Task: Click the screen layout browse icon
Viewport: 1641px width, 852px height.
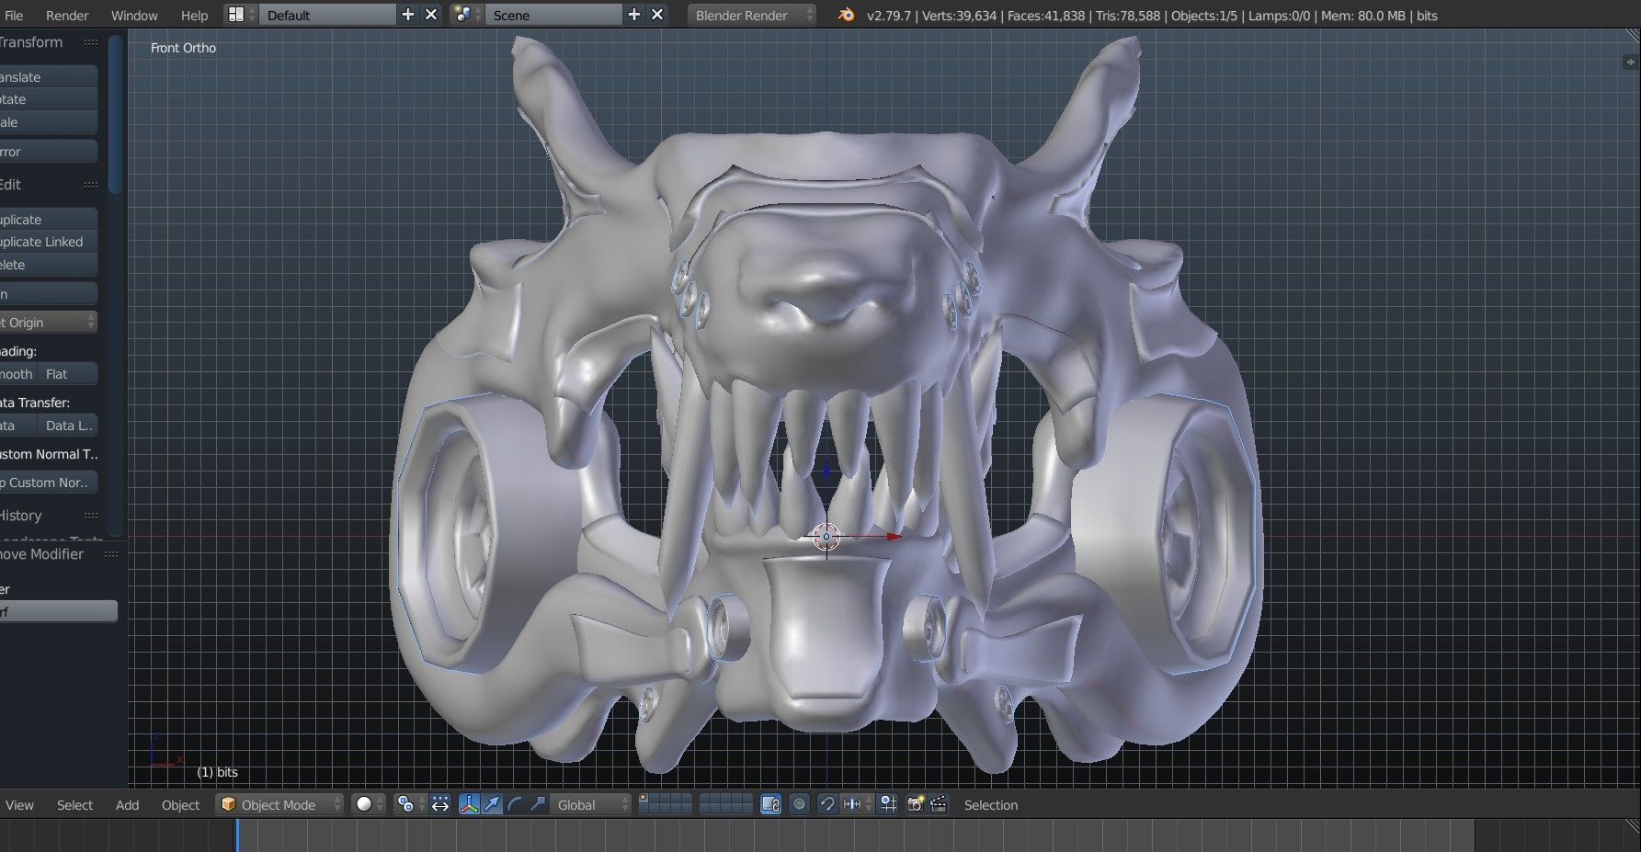Action: [241, 15]
